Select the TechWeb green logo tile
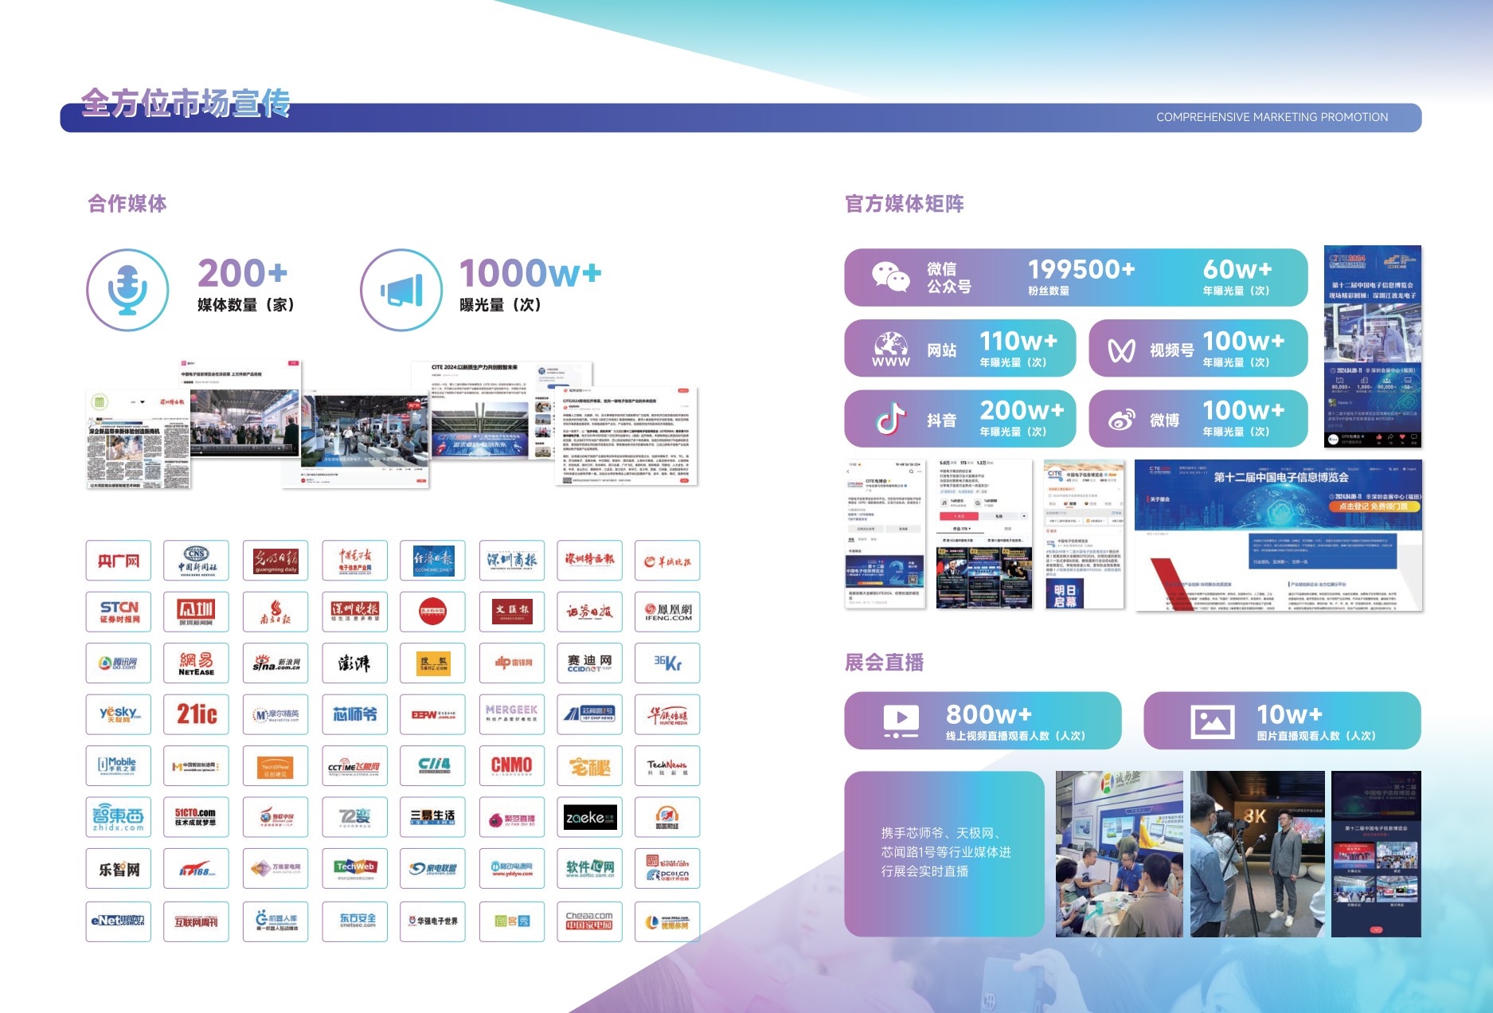This screenshot has width=1493, height=1013. (354, 869)
